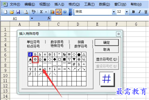Viewport: 149px width, 100px height.
Task: Launch the Chart Wizard icon
Action: pos(52,12)
